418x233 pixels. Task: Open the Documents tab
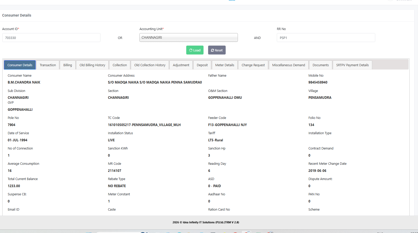pos(321,65)
